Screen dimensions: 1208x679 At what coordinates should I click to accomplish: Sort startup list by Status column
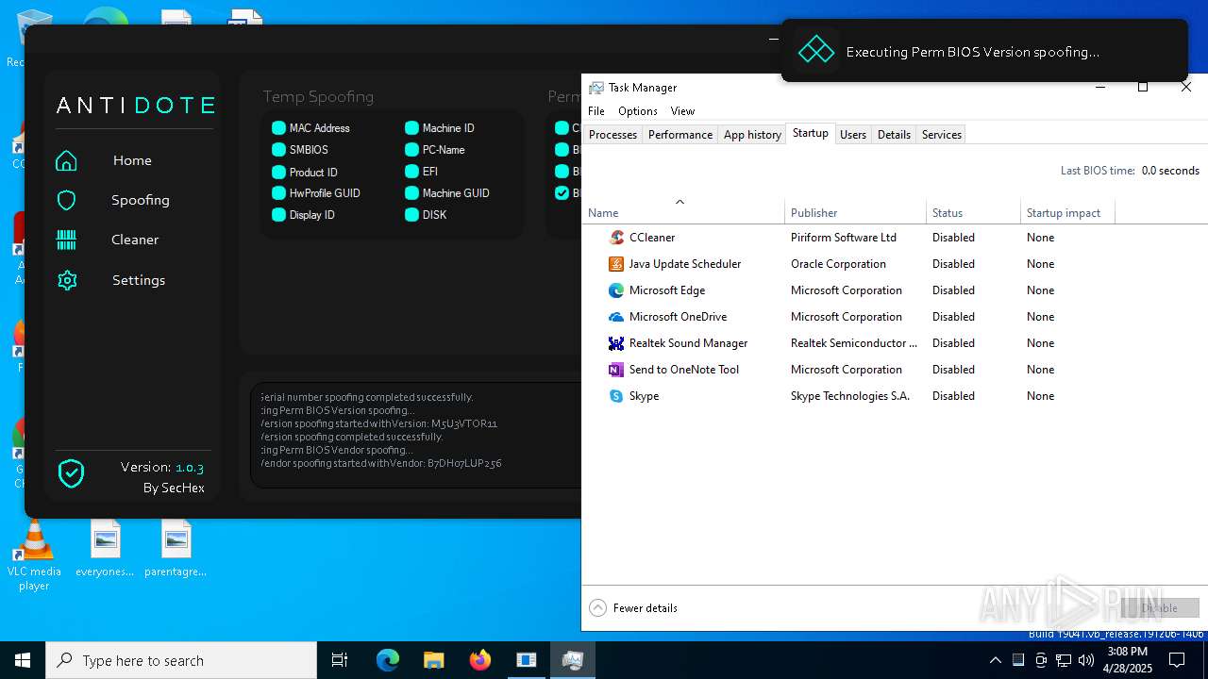[973, 213]
